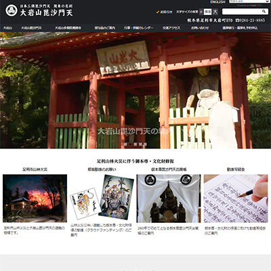Open the 行事・拝観カレンダー menu
Screen dimensions: 271x271
(138, 28)
